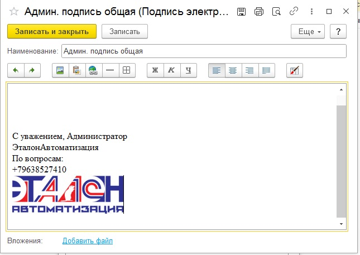Insert a table into the signature
Viewport: 360px width, 255px height.
127,70
